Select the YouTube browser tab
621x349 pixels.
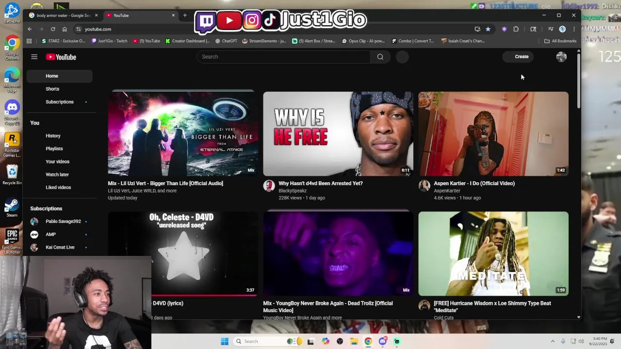(x=140, y=16)
